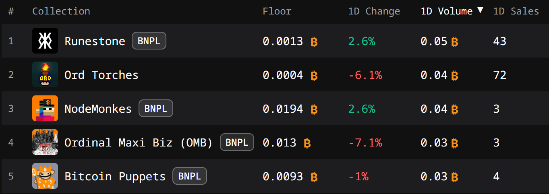Sort table by 1D Change header
Screen dimensions: 549x194
tap(374, 11)
